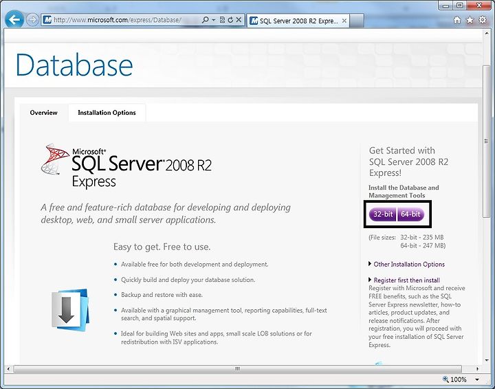Click the Get Started with SQL Server heading

coord(408,162)
